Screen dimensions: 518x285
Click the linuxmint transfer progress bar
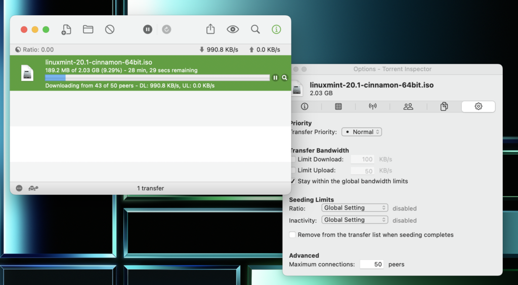point(158,77)
